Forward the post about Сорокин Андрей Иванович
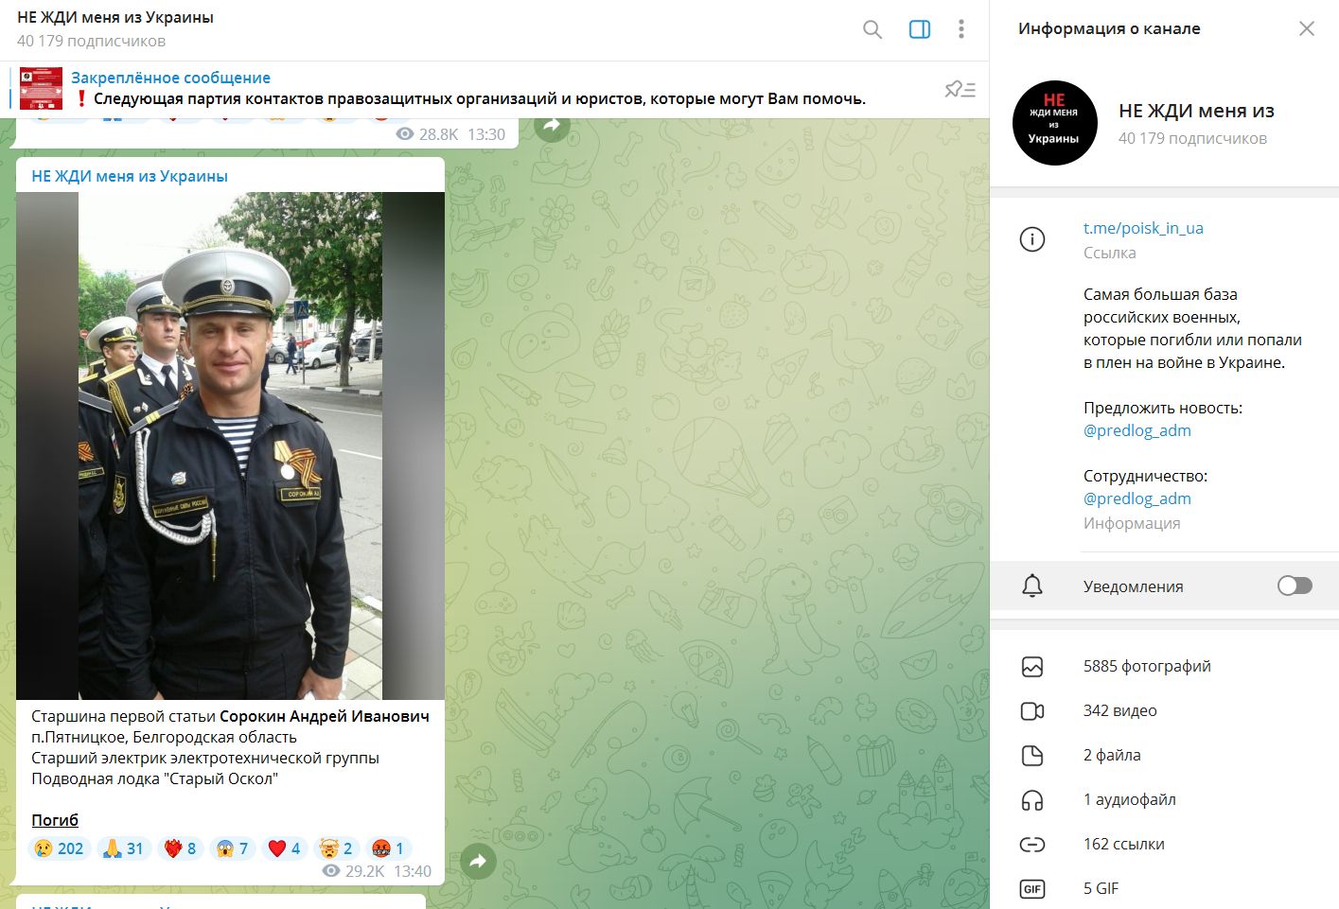1339x909 pixels. click(x=478, y=861)
